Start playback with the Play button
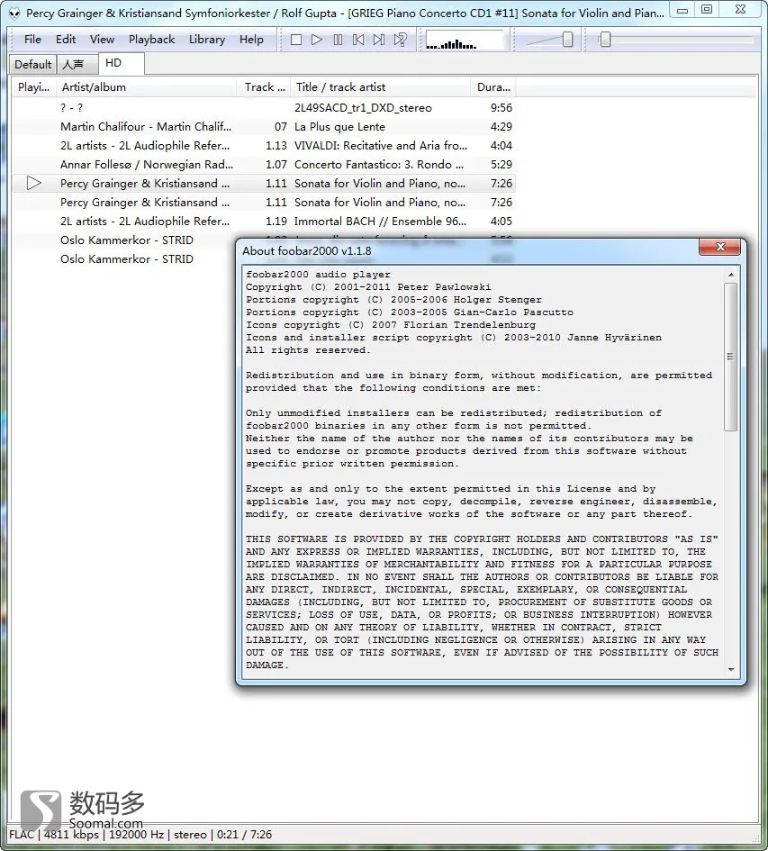This screenshot has height=851, width=768. tap(317, 40)
